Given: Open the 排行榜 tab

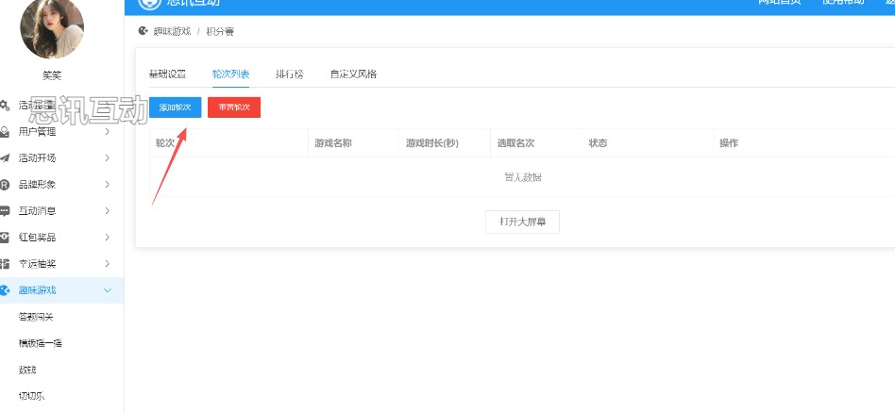Looking at the screenshot, I should point(289,74).
